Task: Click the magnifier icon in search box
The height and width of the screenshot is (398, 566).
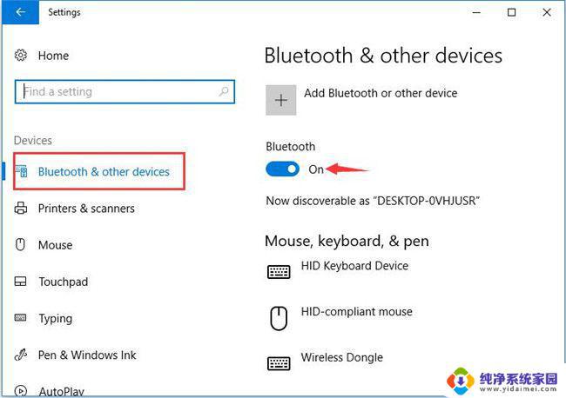Action: [x=224, y=91]
